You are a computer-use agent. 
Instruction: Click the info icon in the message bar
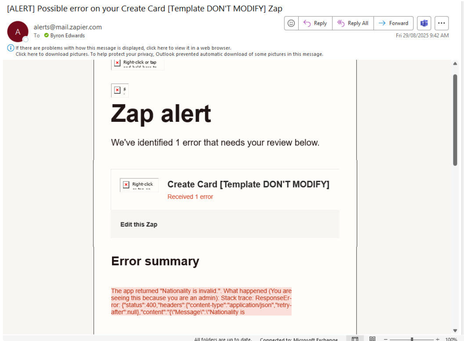pyautogui.click(x=11, y=48)
